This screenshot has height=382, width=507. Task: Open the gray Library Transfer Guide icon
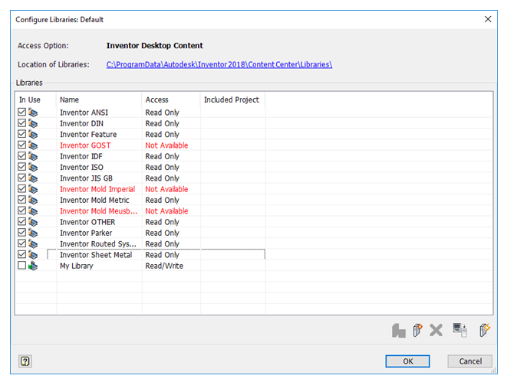click(399, 331)
